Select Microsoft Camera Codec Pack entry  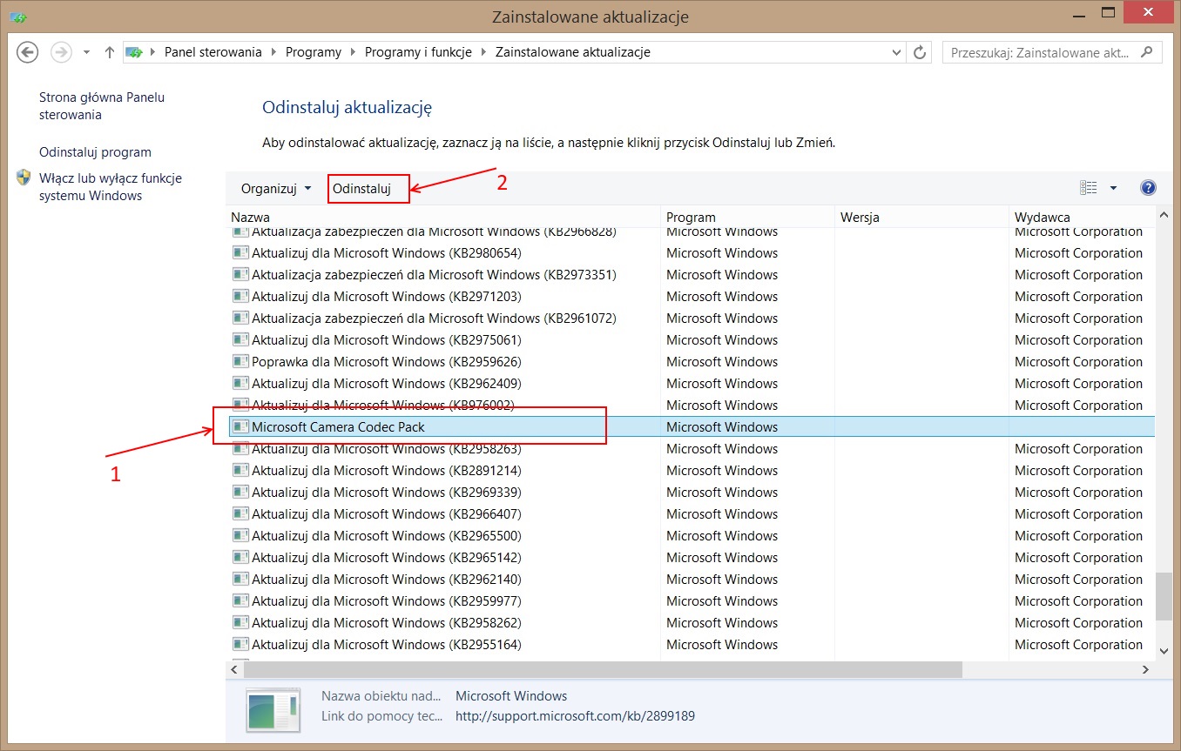click(x=338, y=427)
